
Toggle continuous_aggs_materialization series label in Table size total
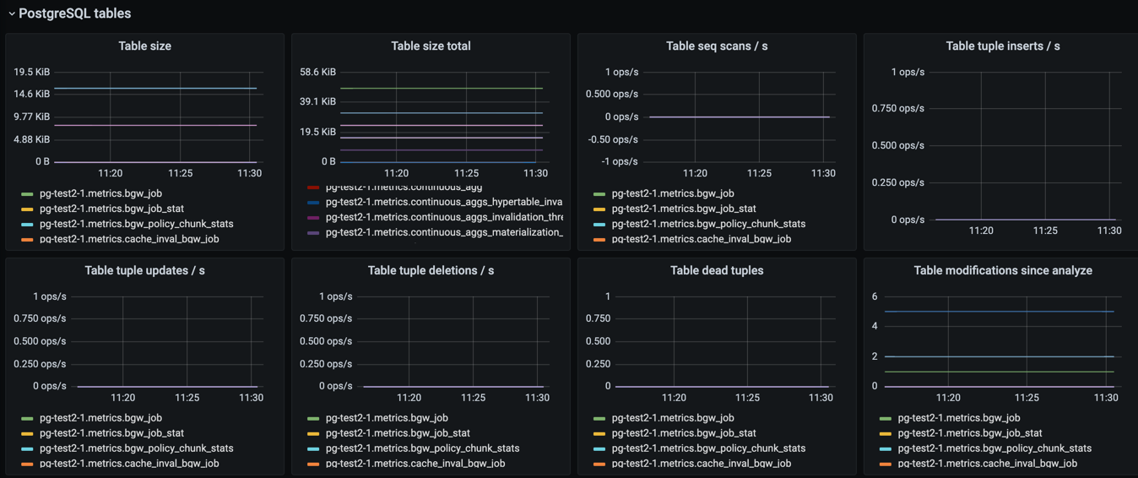[x=443, y=232]
